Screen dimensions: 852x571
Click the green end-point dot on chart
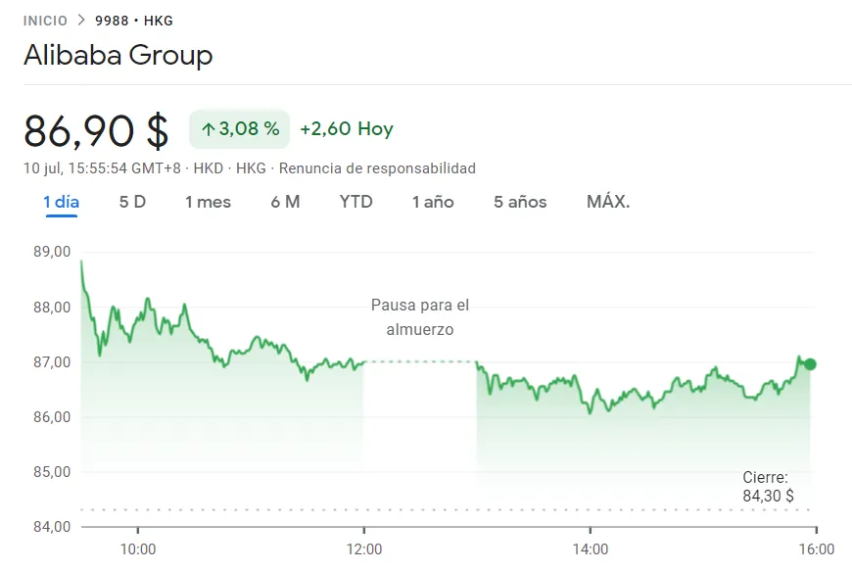pos(810,364)
